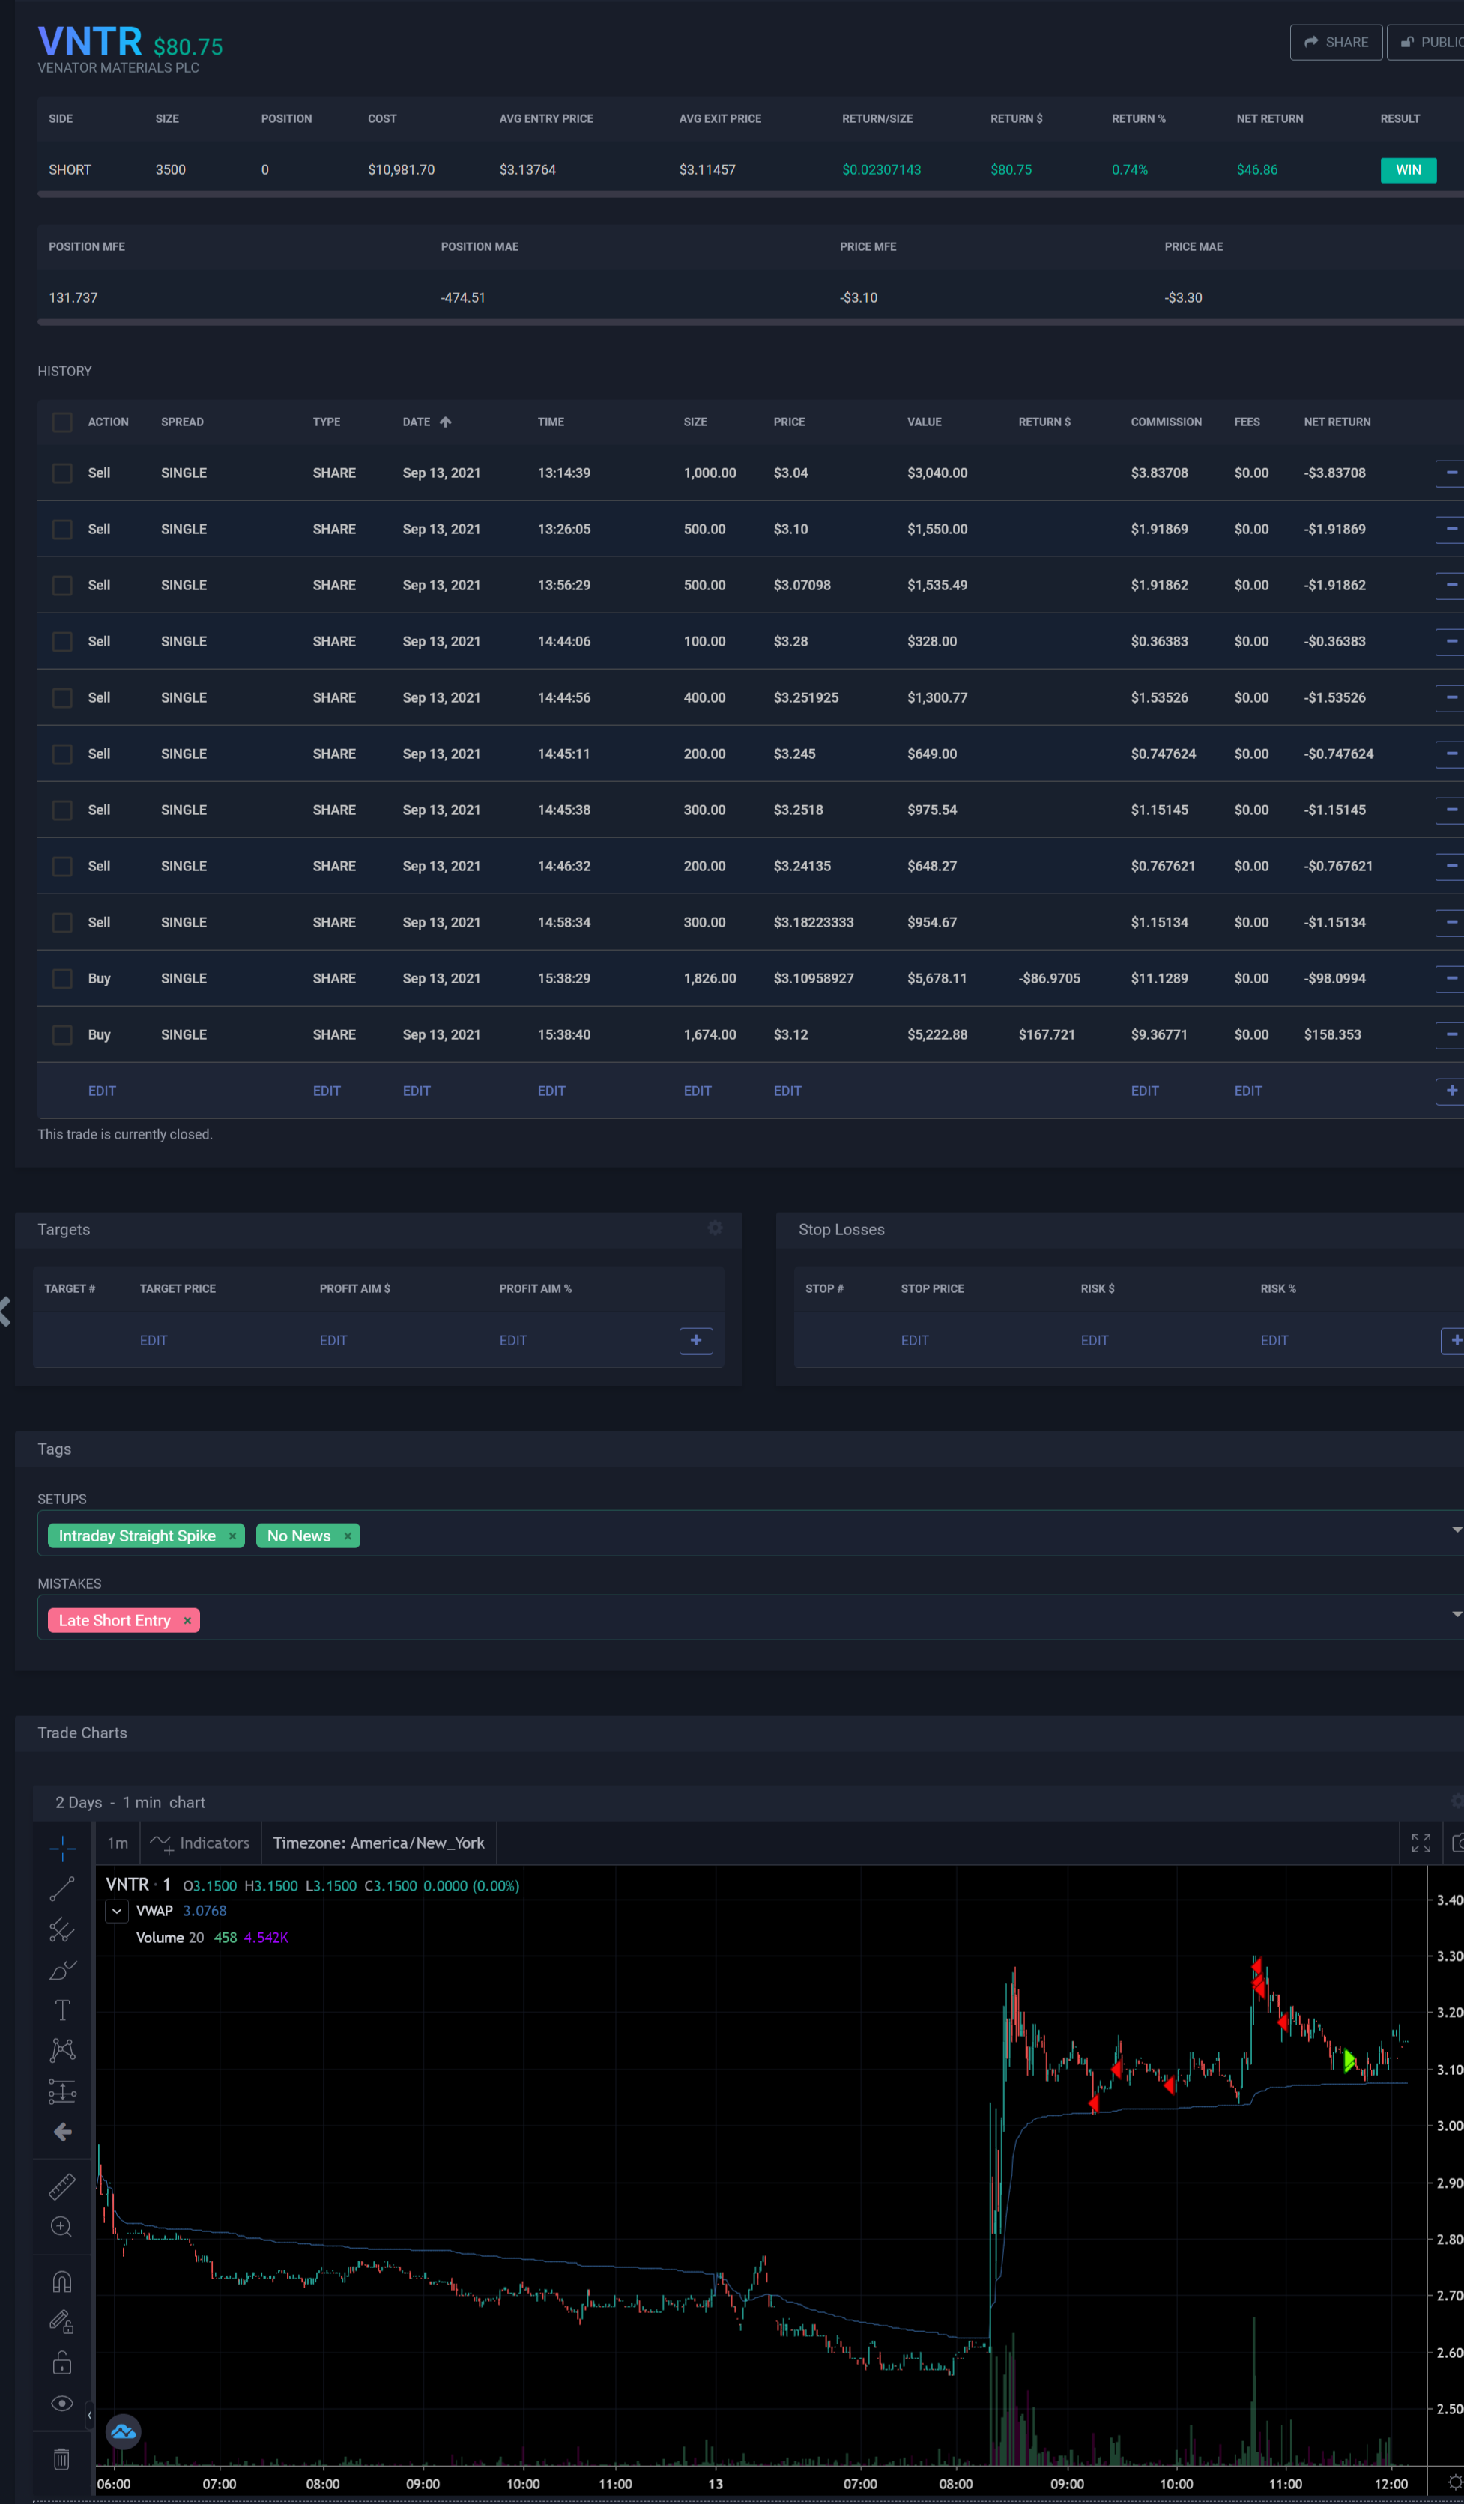The image size is (1464, 2504).
Task: Open the 1m interval selector
Action: point(118,1843)
